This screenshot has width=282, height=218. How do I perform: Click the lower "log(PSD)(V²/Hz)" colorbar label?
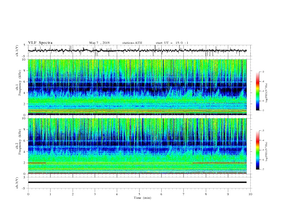click(267, 152)
